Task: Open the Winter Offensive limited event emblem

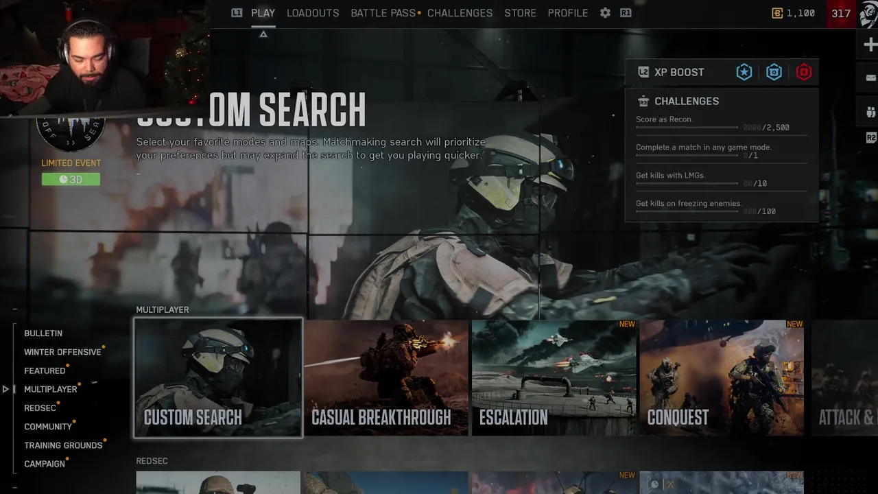Action: coord(71,134)
